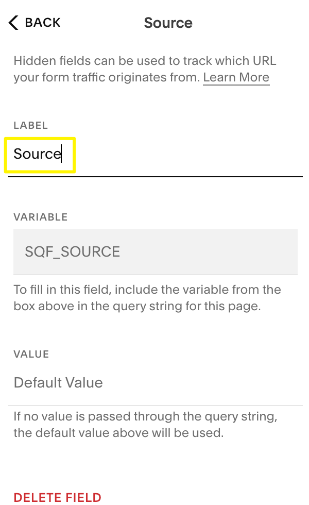Click the VARIABLE section heading
Viewport: 309px width, 505px height.
[x=40, y=217]
